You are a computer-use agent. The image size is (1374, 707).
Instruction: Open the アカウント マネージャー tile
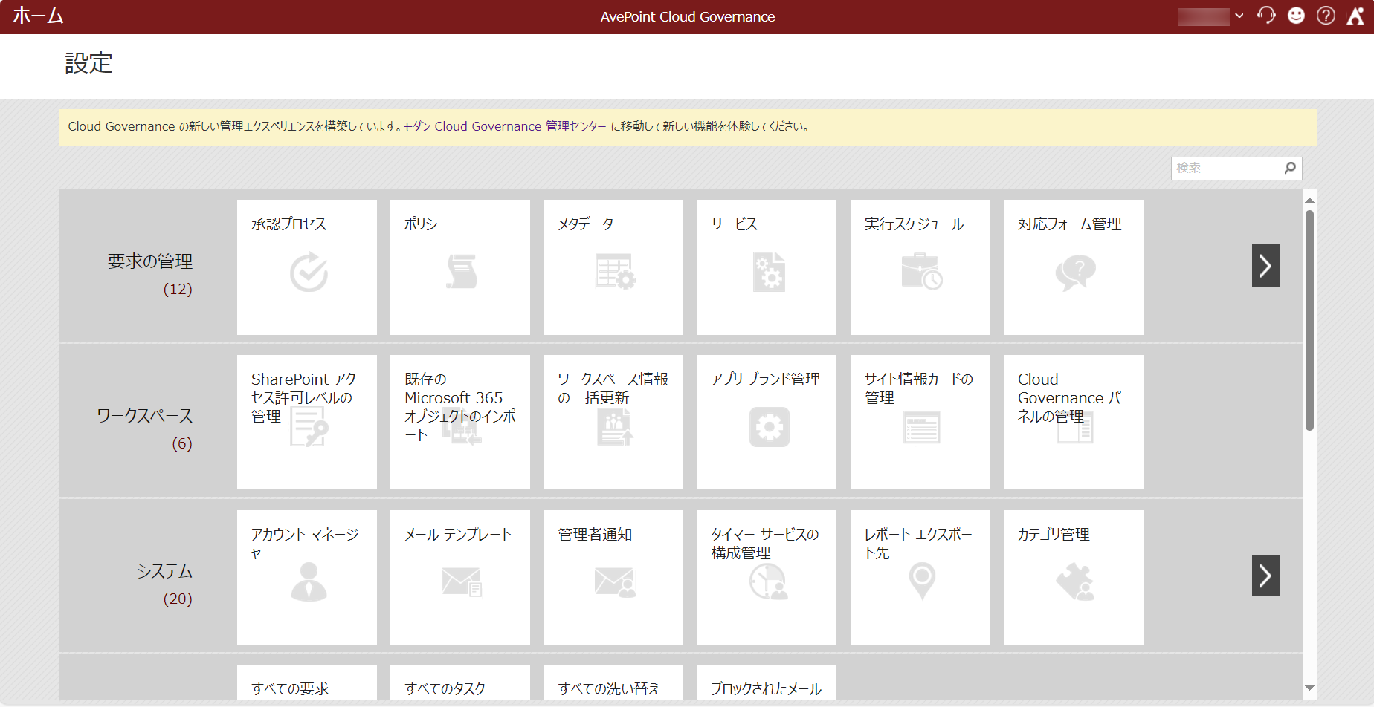click(x=306, y=577)
